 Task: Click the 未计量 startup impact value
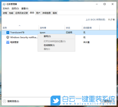pyautogui.click(x=86, y=42)
